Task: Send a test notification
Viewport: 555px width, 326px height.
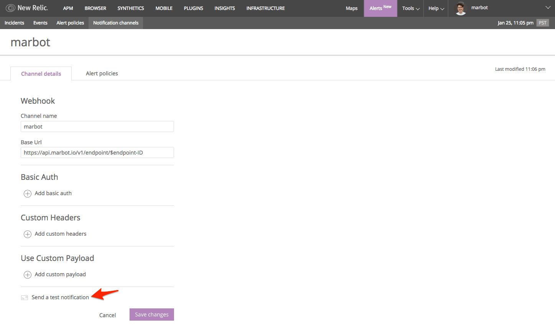Action: click(x=60, y=297)
